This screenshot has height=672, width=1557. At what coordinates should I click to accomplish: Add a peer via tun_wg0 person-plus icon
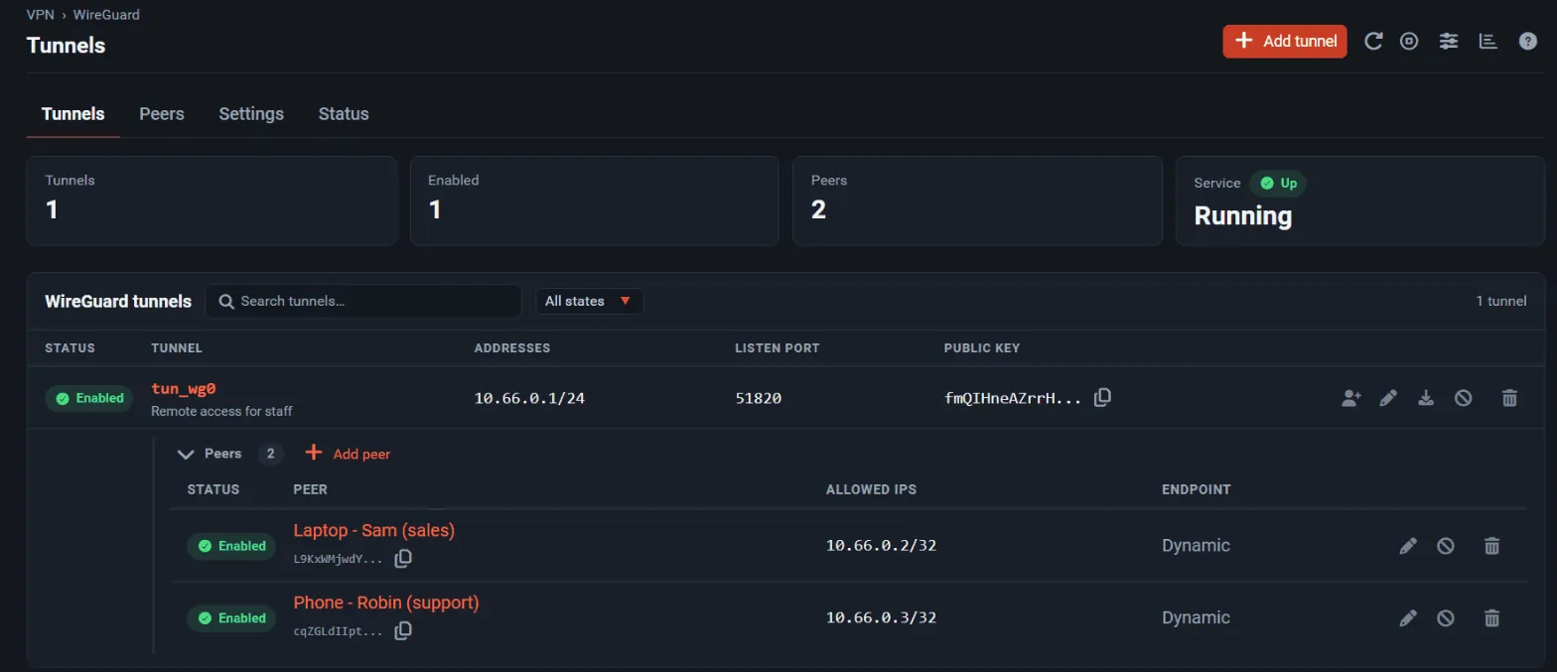pos(1350,398)
